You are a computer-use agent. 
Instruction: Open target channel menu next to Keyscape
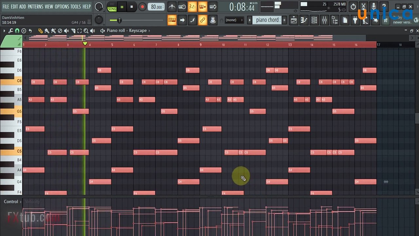point(149,30)
